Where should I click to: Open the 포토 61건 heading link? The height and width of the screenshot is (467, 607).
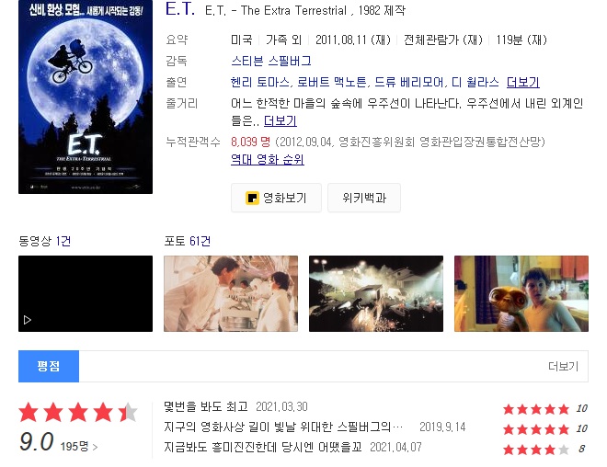[x=188, y=241]
